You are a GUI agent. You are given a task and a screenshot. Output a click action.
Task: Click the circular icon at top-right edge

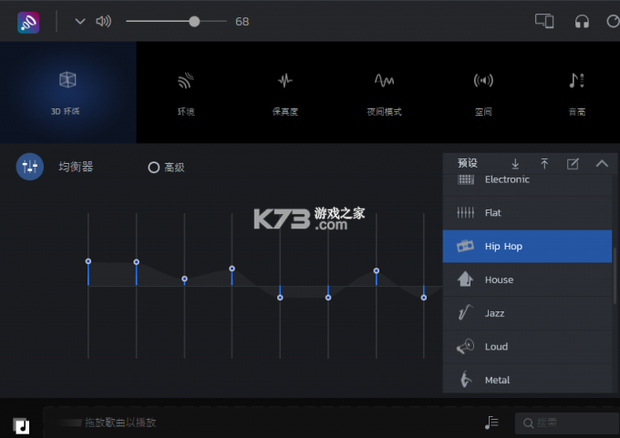(x=614, y=21)
